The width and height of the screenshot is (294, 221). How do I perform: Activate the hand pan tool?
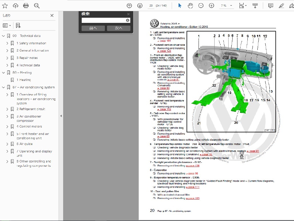click(x=190, y=6)
